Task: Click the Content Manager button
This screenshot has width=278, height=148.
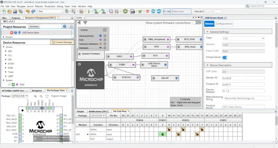Action: [x=62, y=42]
